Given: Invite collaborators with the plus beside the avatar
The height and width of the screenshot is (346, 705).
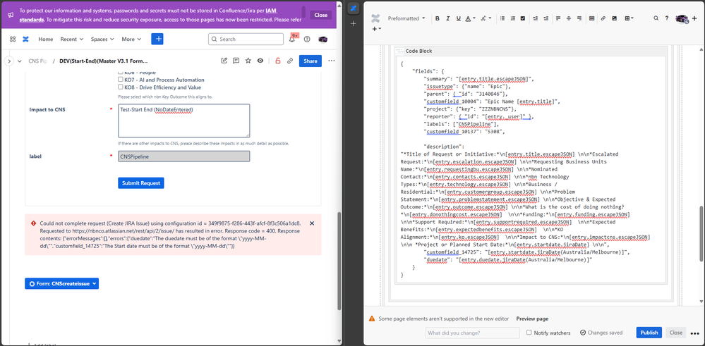Looking at the screenshot, I should pos(694,18).
